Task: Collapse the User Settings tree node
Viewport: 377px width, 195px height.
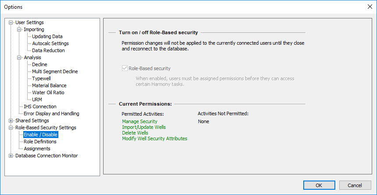Action: pyautogui.click(x=11, y=22)
